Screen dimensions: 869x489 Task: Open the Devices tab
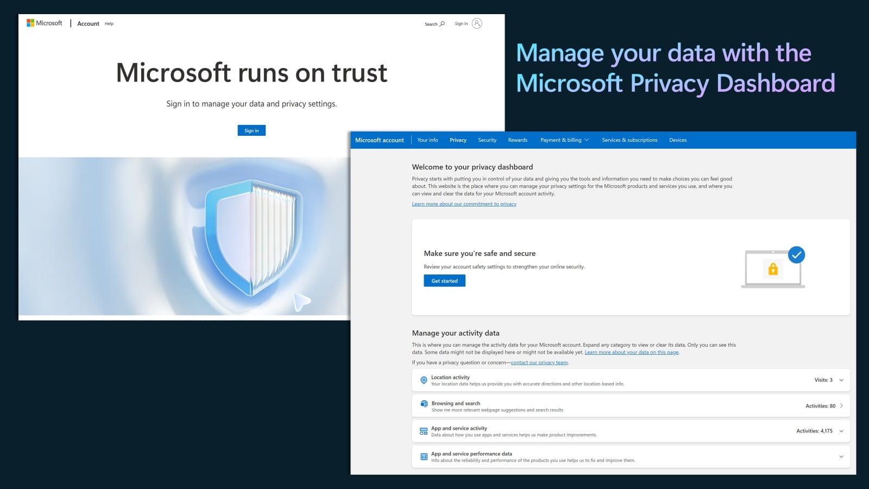[x=678, y=140]
